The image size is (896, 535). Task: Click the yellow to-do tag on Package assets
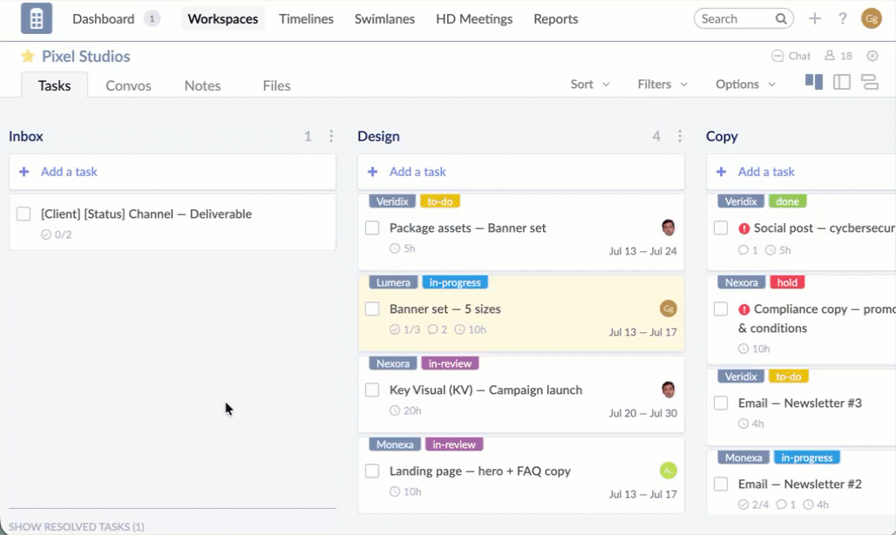pyautogui.click(x=439, y=201)
